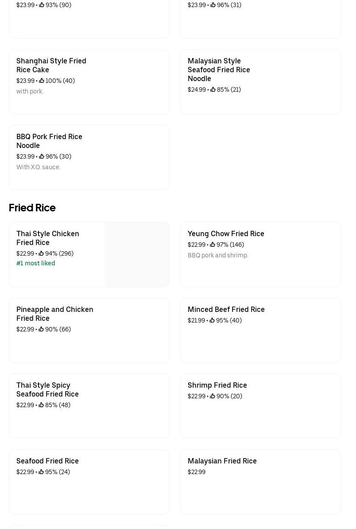Click thumbs-up icon on BBQ Pork Fried Rice Noodle
The width and height of the screenshot is (356, 529).
click(42, 156)
